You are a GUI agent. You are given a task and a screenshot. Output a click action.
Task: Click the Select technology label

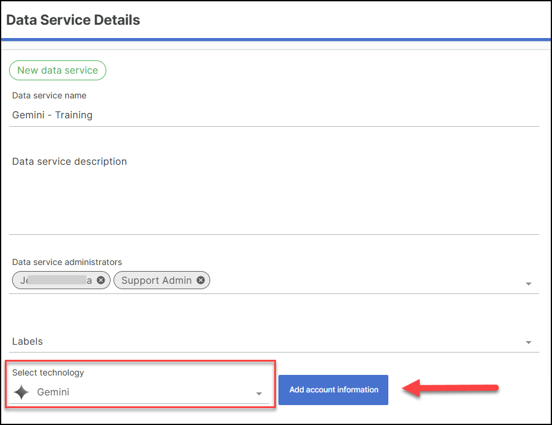(48, 372)
